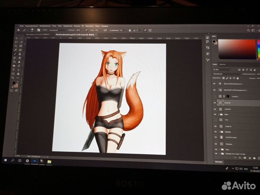
Task: Open the search magnifier at top right
Action: 248,30
